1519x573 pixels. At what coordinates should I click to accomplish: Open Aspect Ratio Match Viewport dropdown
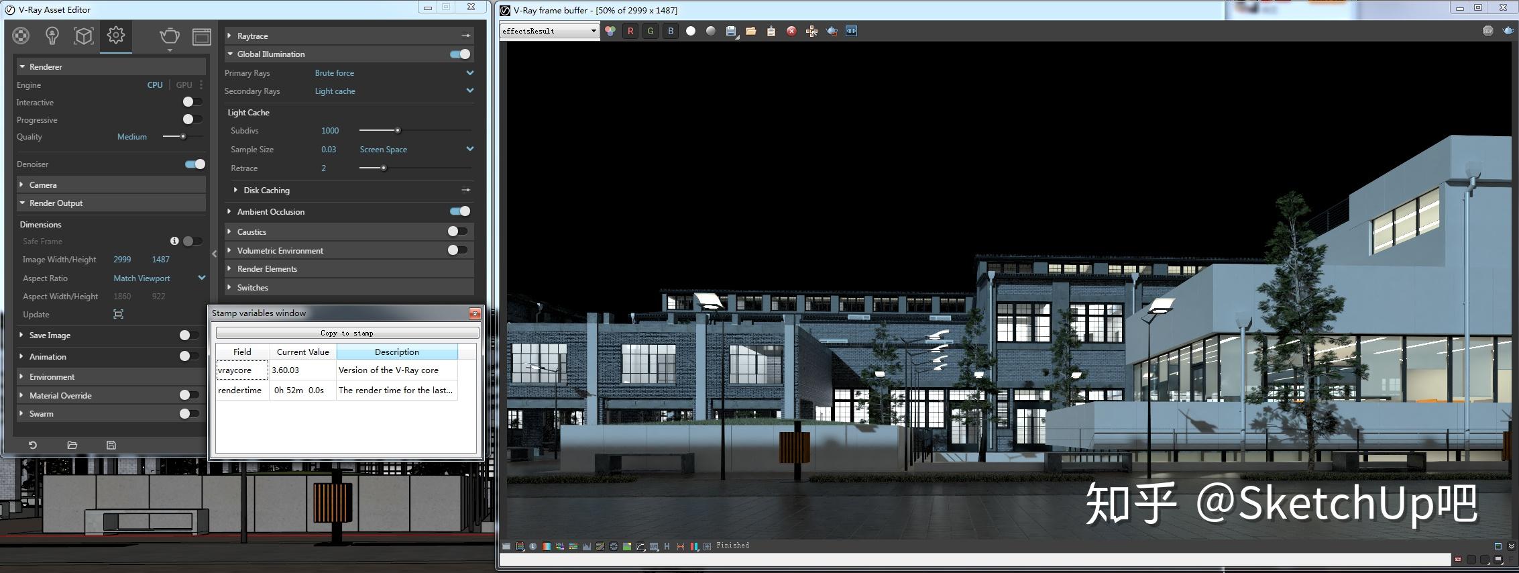point(160,278)
